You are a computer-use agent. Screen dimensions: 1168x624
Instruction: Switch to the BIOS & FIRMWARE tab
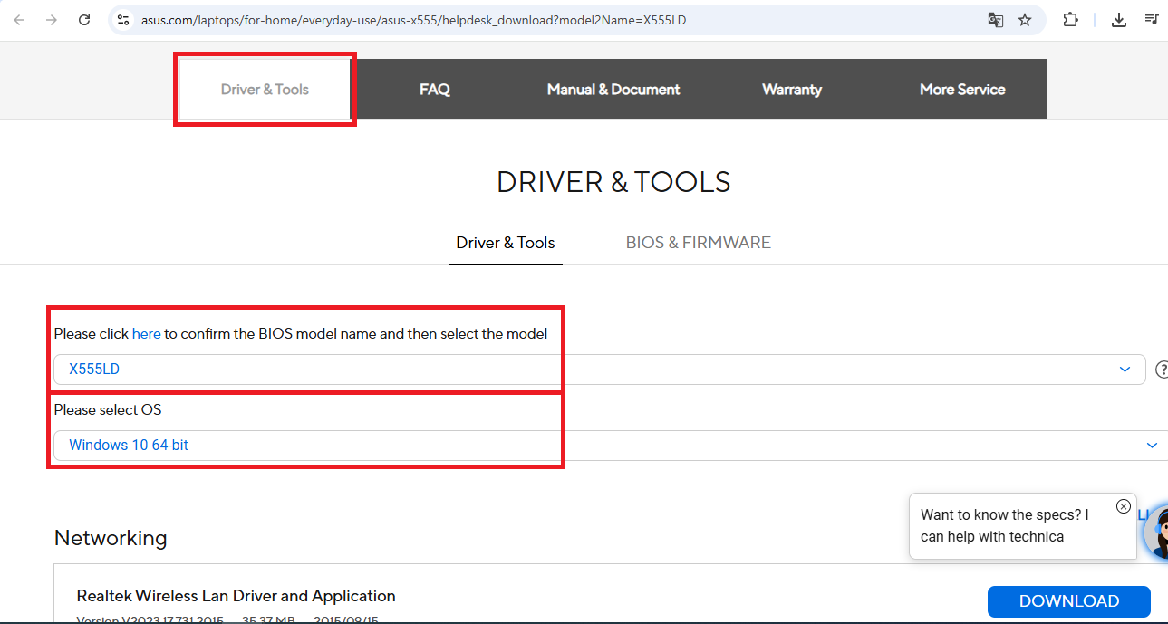click(698, 243)
